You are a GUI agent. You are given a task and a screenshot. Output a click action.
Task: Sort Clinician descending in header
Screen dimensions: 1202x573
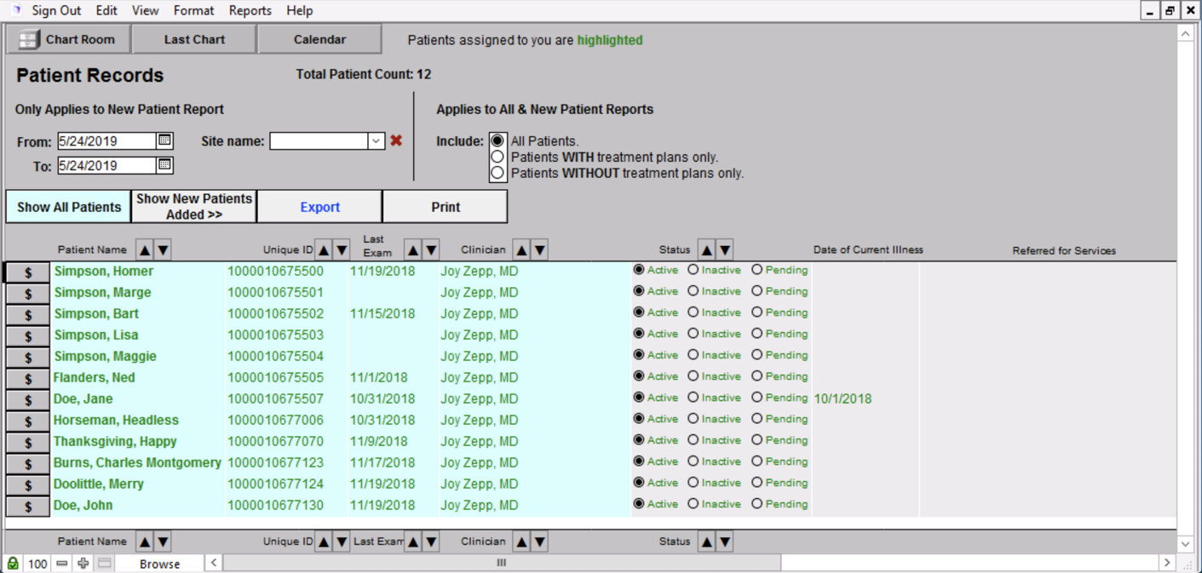pyautogui.click(x=539, y=250)
